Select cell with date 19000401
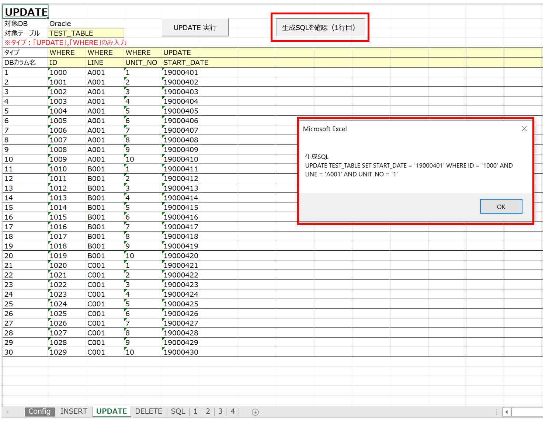 pyautogui.click(x=181, y=73)
